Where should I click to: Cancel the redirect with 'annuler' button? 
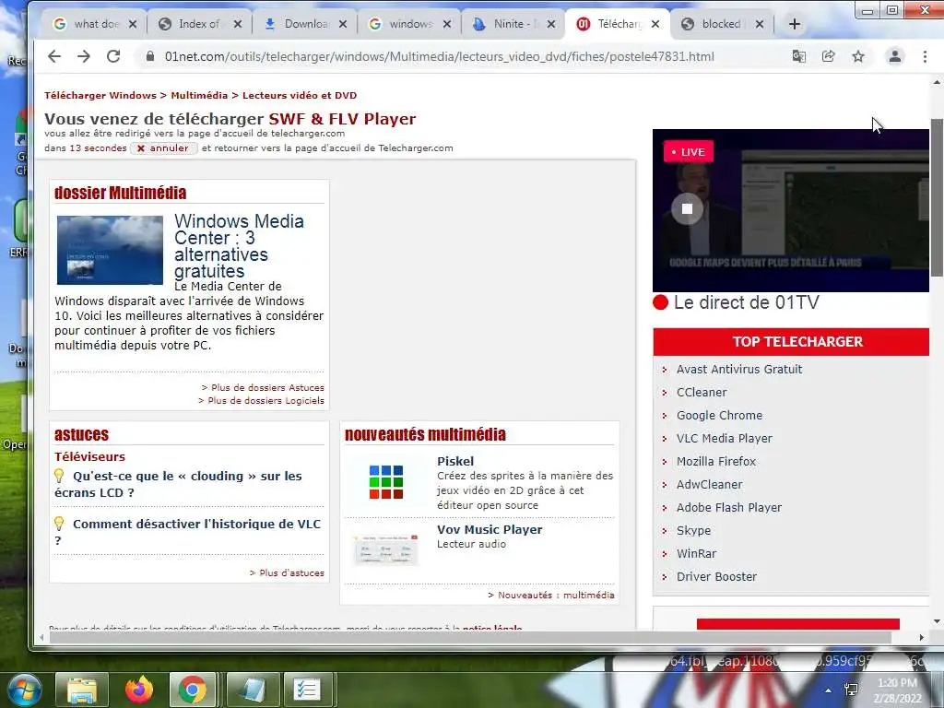pyautogui.click(x=164, y=148)
